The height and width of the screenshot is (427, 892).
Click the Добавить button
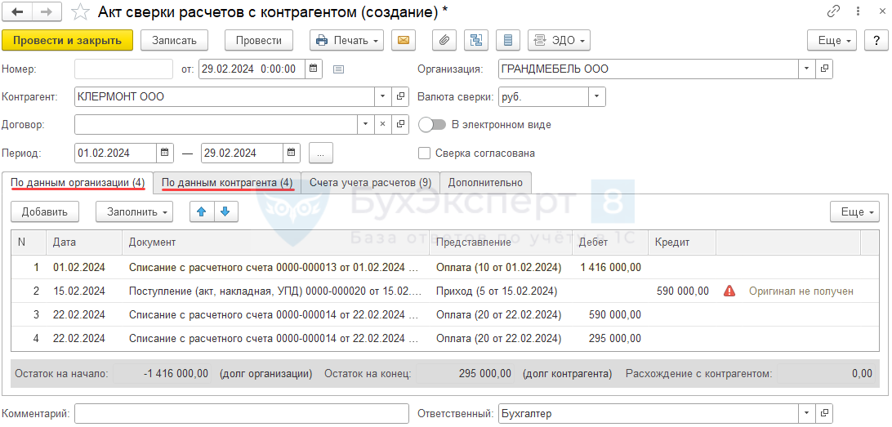pos(44,211)
